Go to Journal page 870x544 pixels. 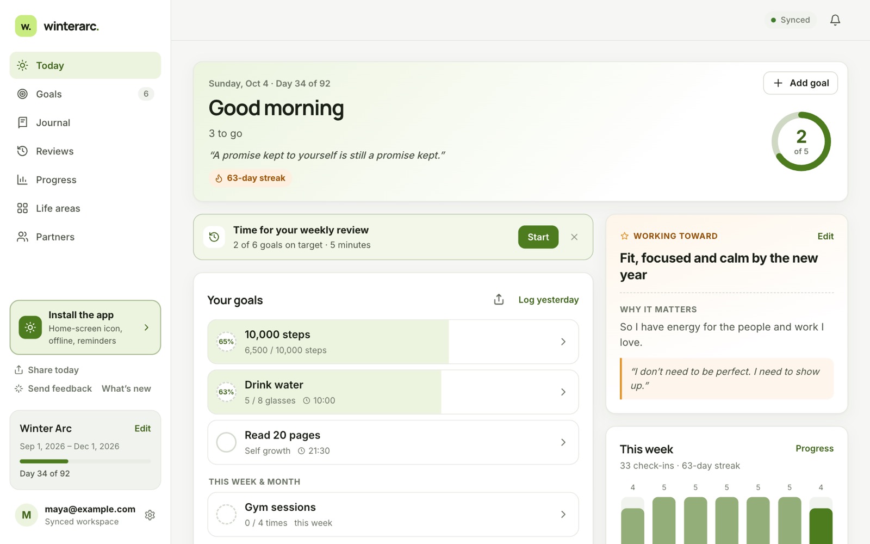(x=85, y=123)
